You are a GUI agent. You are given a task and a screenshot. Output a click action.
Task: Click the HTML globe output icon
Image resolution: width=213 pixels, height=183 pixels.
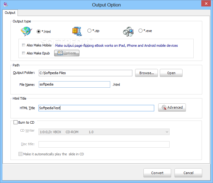(x=26, y=31)
